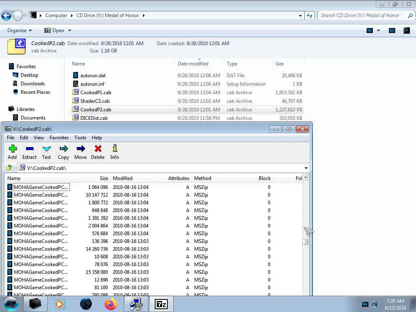Expand the Open button dropdown arrow
Viewport: 416px width, 312px height.
coord(70,30)
